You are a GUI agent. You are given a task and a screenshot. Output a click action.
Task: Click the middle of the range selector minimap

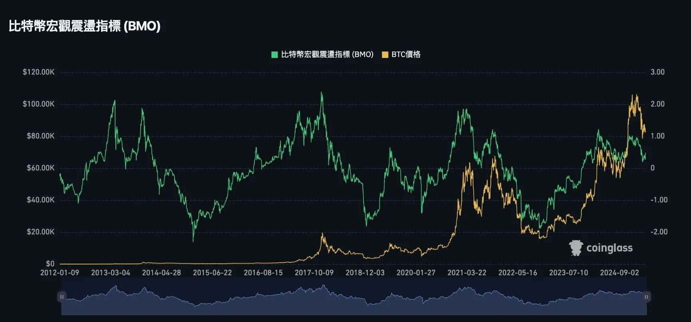pyautogui.click(x=354, y=297)
